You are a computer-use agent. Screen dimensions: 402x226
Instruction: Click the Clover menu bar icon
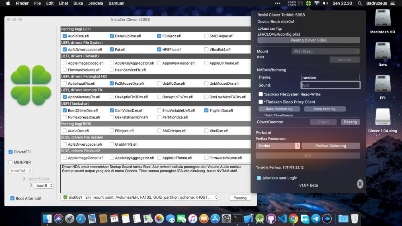[x=308, y=3]
